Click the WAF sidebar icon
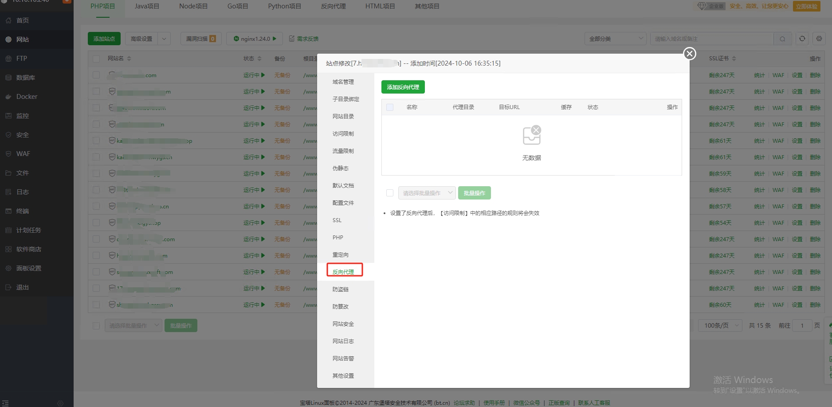The height and width of the screenshot is (407, 832). [x=8, y=154]
